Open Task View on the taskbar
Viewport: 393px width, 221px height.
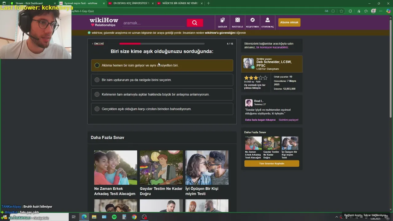[x=74, y=217]
